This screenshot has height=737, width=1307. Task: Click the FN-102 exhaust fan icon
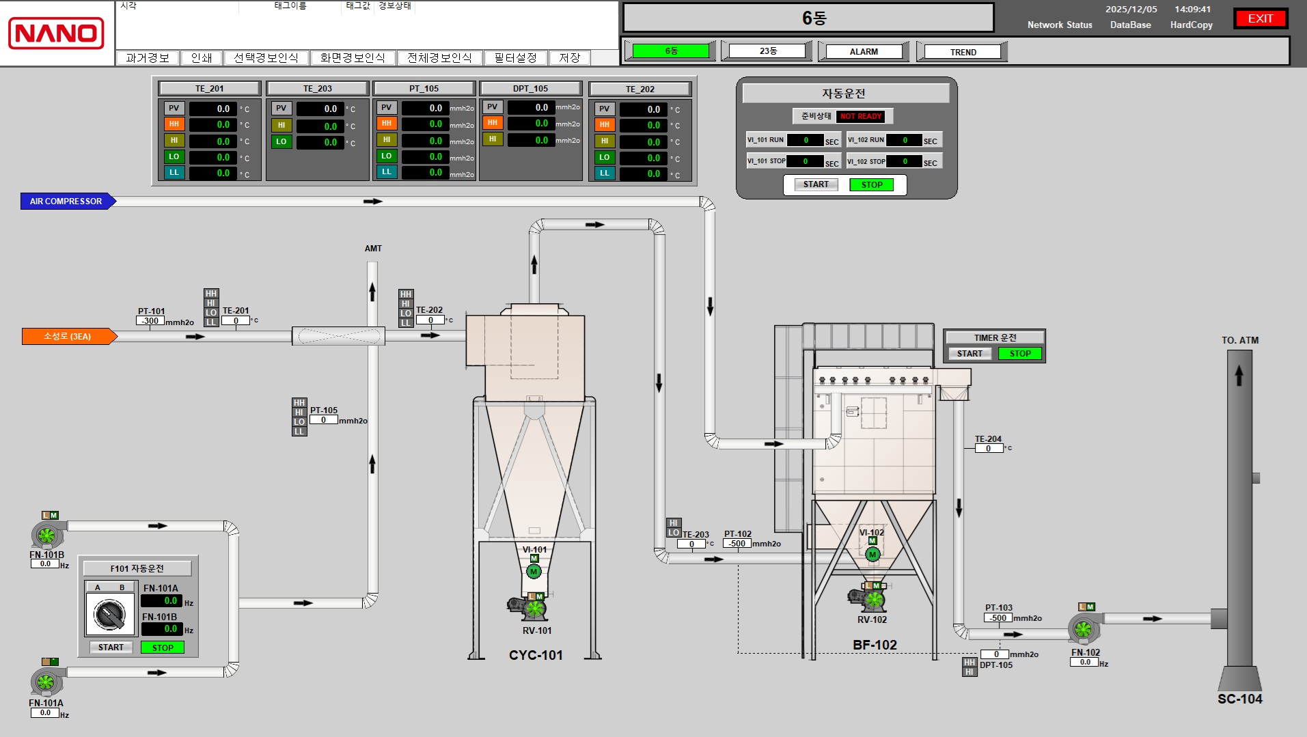point(1083,628)
